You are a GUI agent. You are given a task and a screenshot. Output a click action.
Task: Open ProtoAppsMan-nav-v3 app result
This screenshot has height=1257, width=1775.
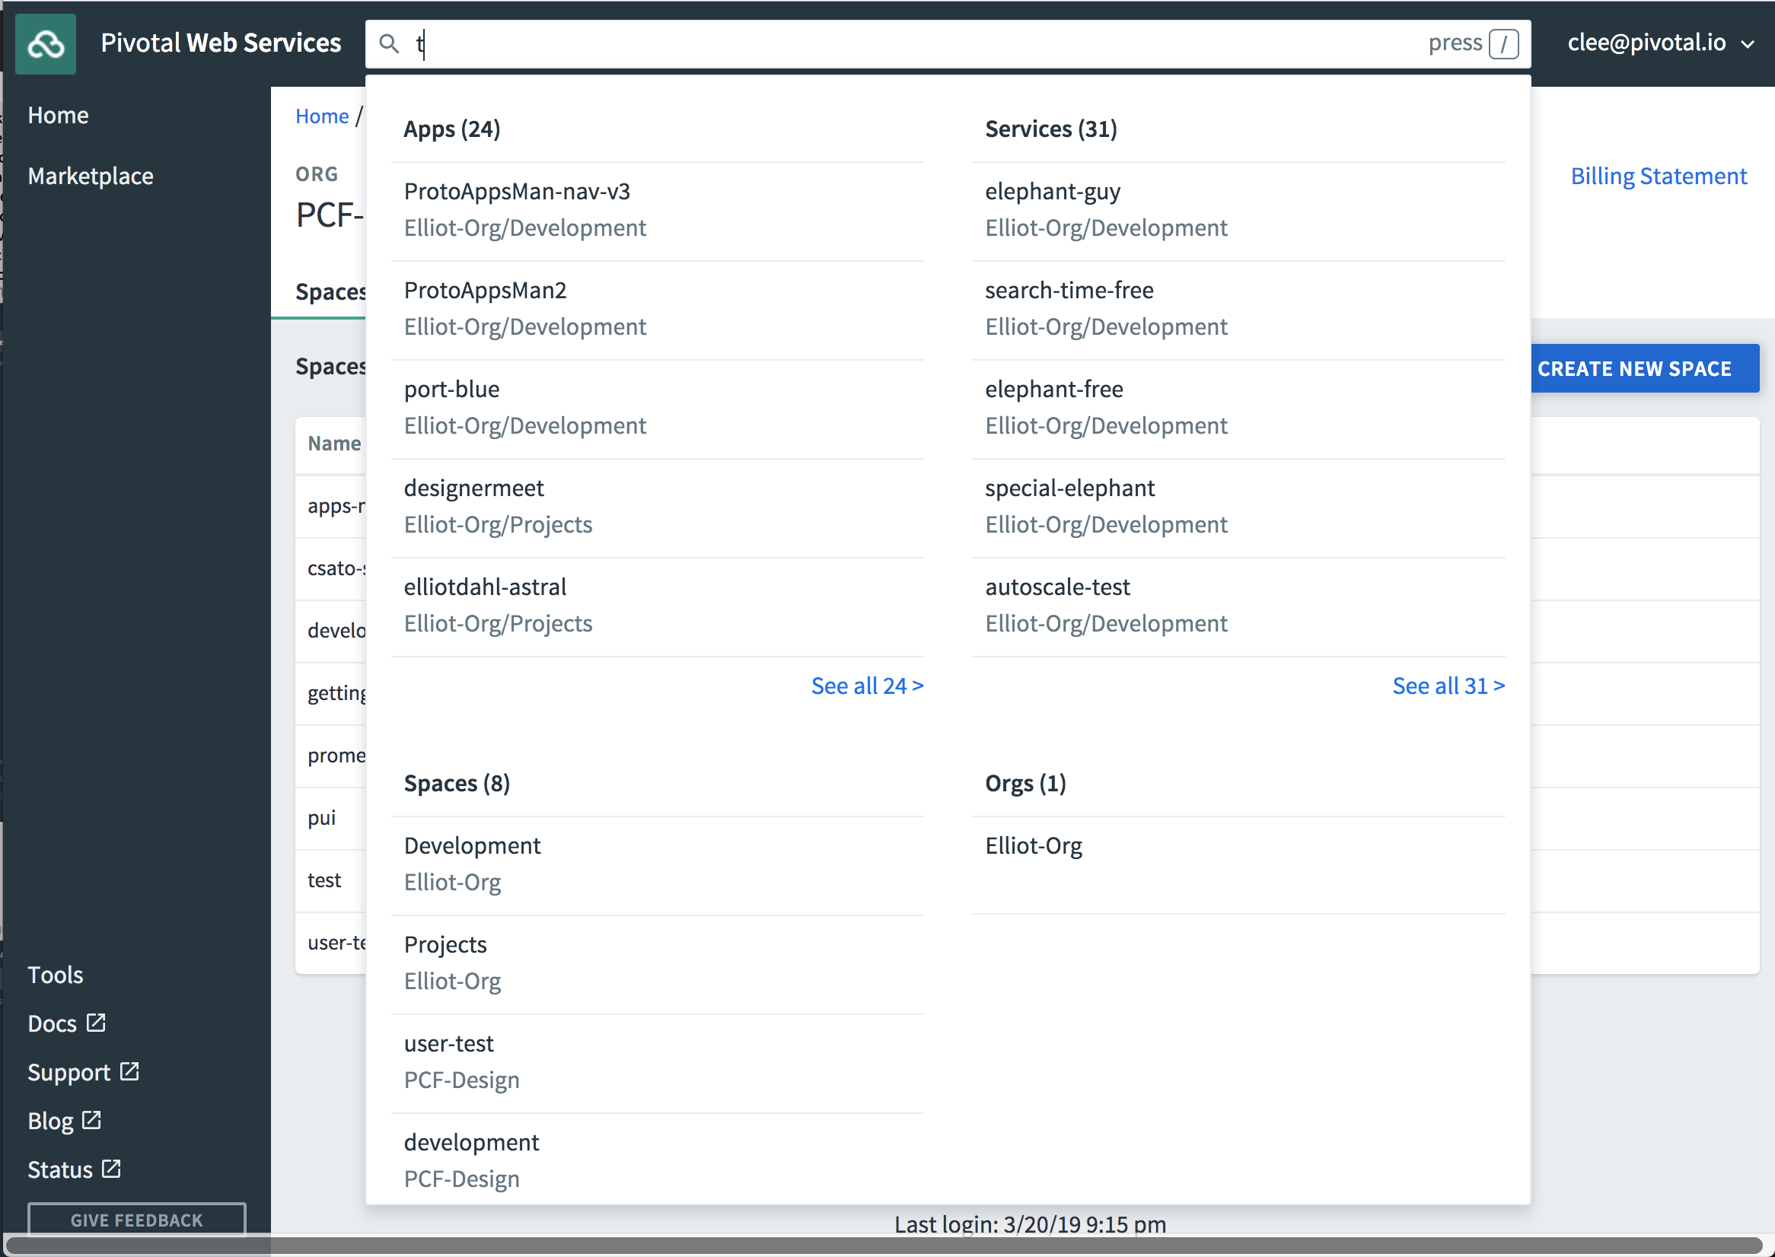(x=657, y=211)
